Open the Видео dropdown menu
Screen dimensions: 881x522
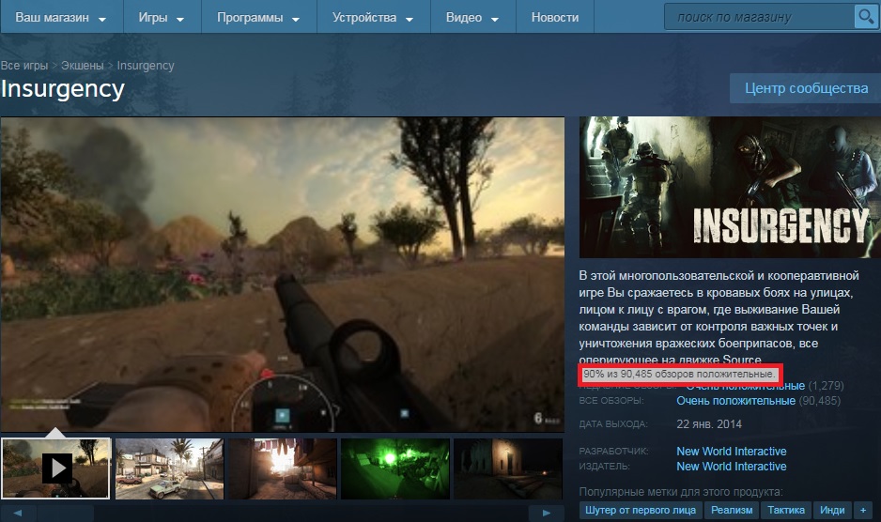click(472, 18)
